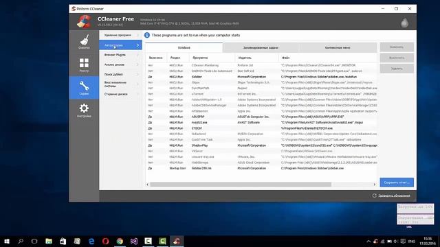440x247 pixels.
Task: Select the HKCU:Run Sidebar row
Action: click(261, 77)
